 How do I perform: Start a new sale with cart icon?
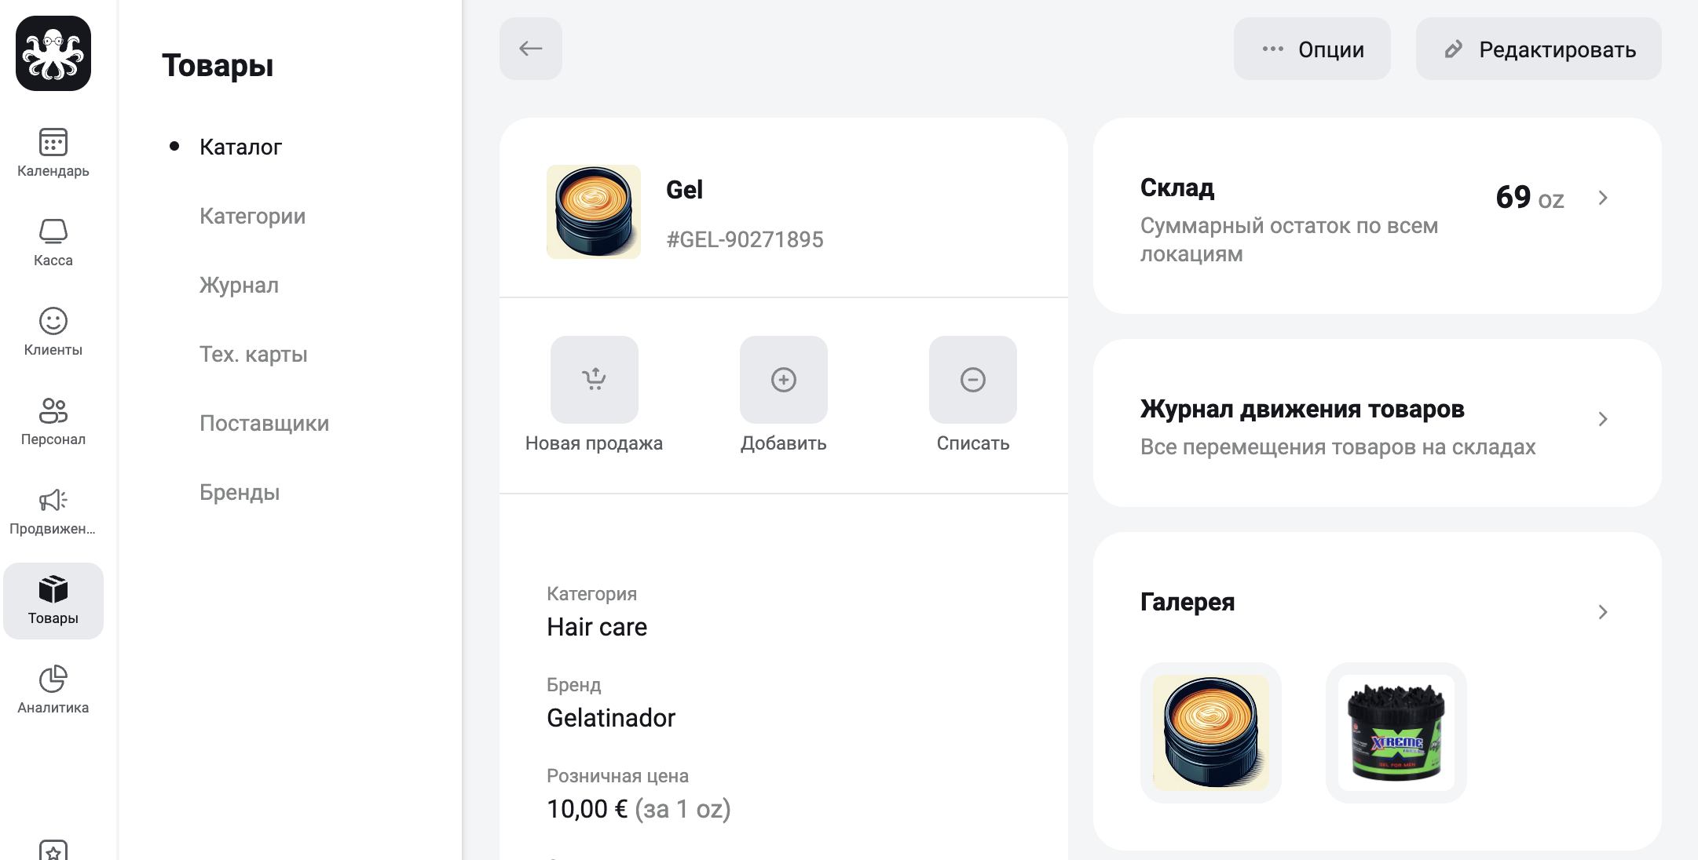[595, 380]
